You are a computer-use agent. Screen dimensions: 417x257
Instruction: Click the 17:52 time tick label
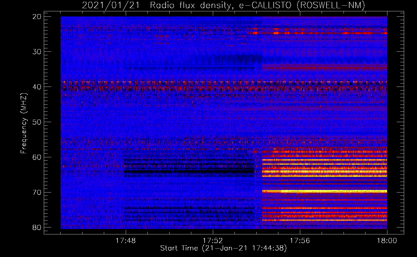(x=213, y=241)
